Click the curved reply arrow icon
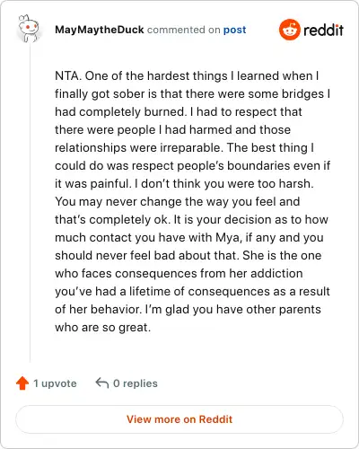 pyautogui.click(x=102, y=383)
